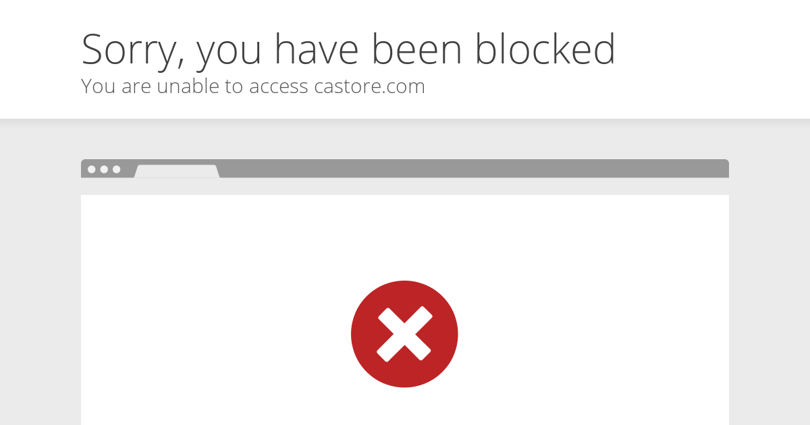Click the word "blocked" in the heading
Viewport: 810px width, 425px height.
click(545, 49)
